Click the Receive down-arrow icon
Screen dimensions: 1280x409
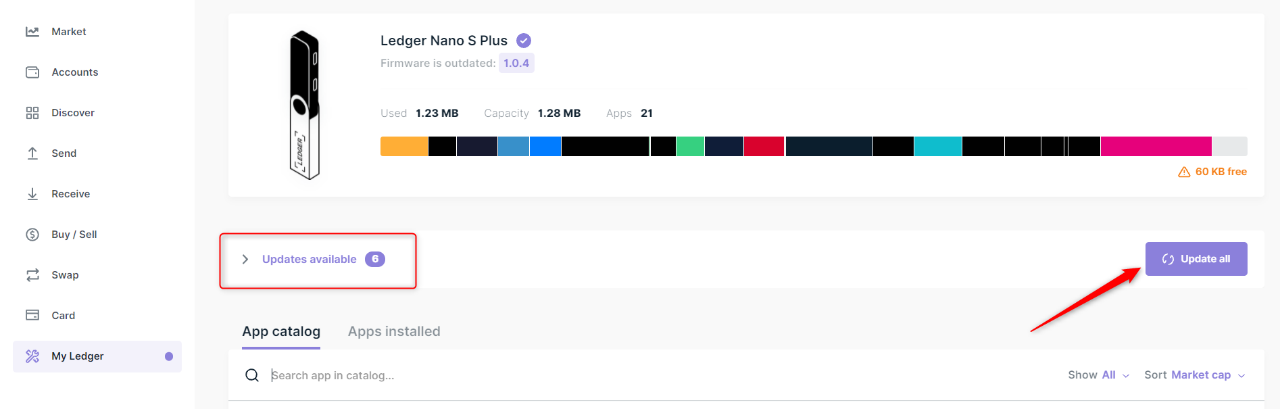(x=32, y=194)
